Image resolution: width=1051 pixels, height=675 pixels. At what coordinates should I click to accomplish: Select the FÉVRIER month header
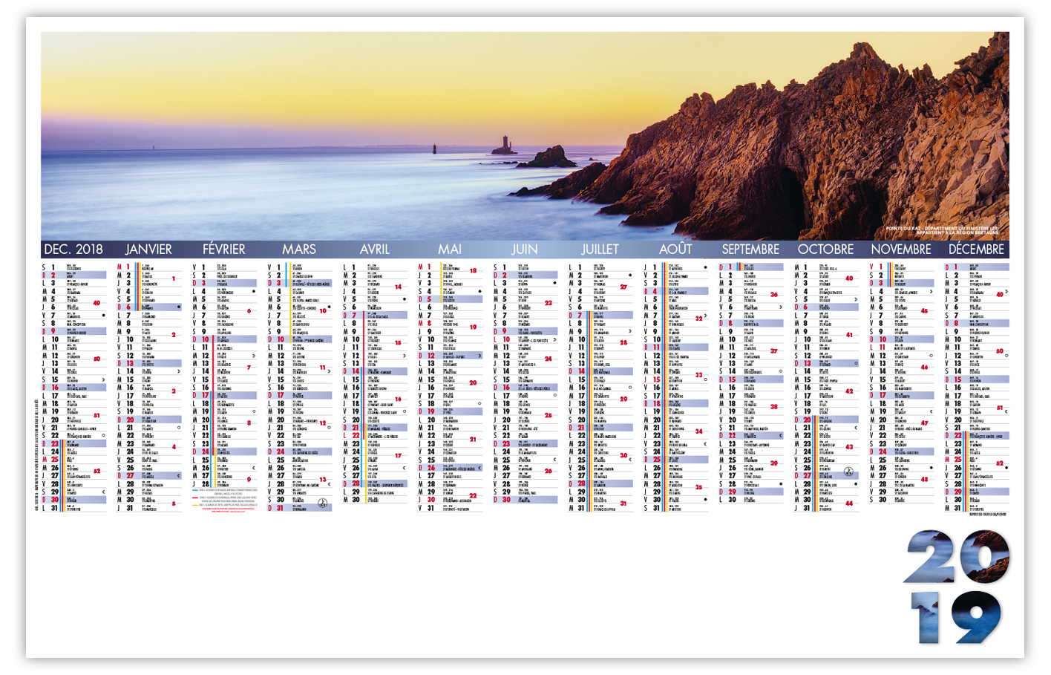point(223,250)
